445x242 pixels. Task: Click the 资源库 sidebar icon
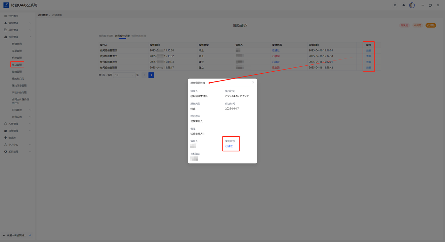[x=6, y=138]
